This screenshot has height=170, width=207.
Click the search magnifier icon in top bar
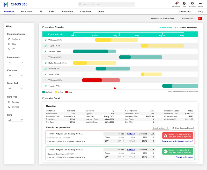(x=80, y=4)
